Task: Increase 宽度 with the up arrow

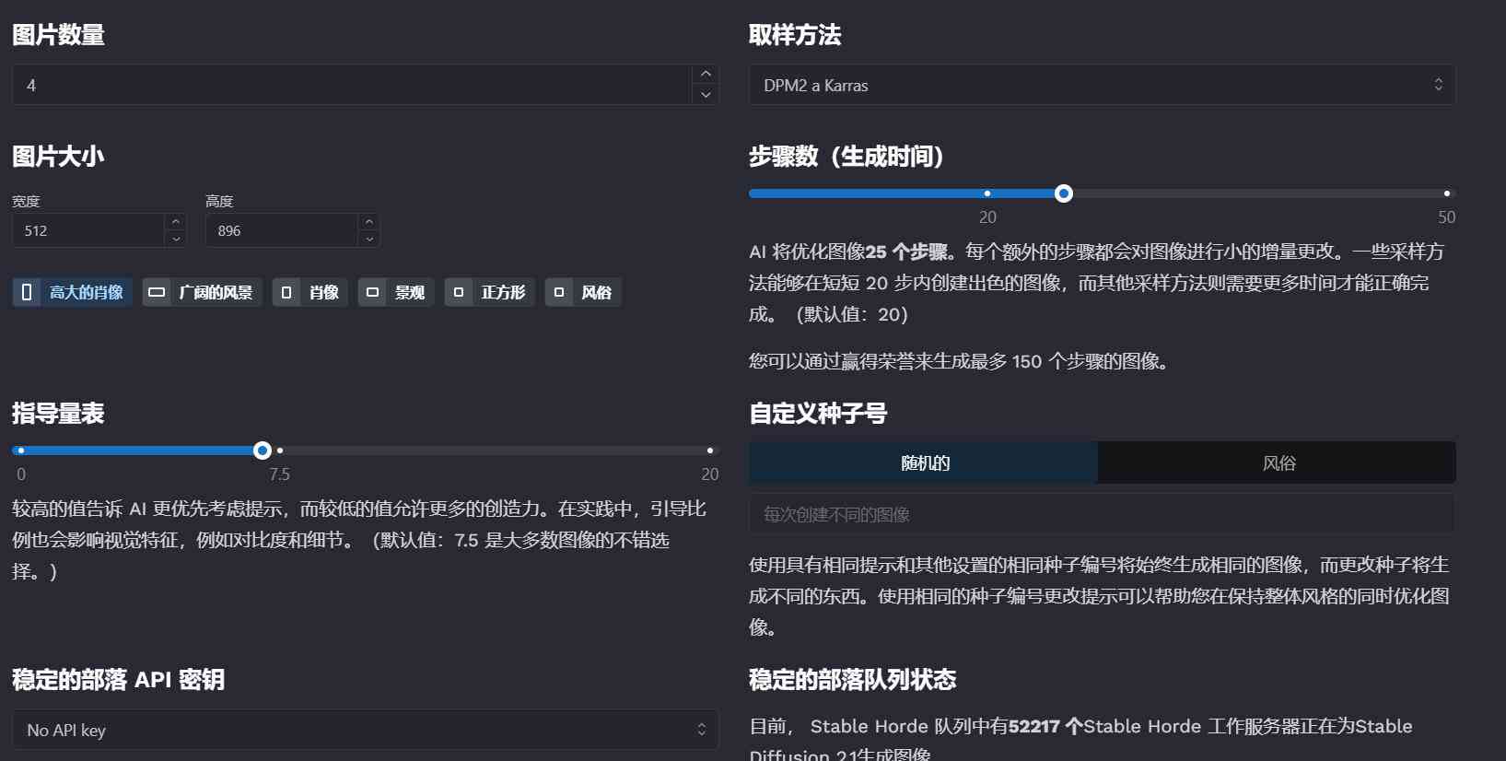Action: tap(176, 221)
